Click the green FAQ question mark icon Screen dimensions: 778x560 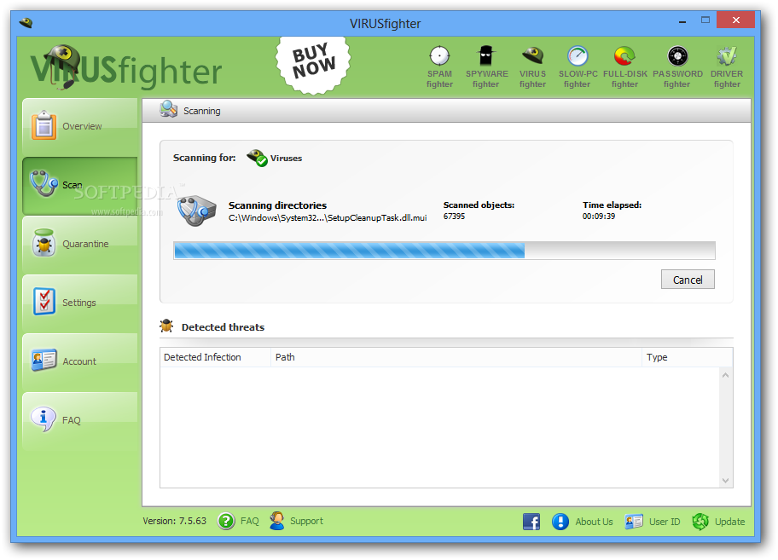coord(226,521)
